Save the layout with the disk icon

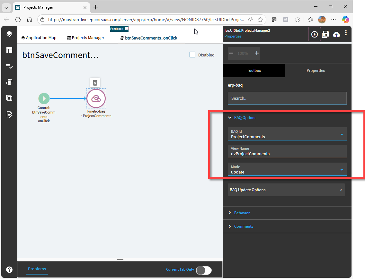(325, 34)
